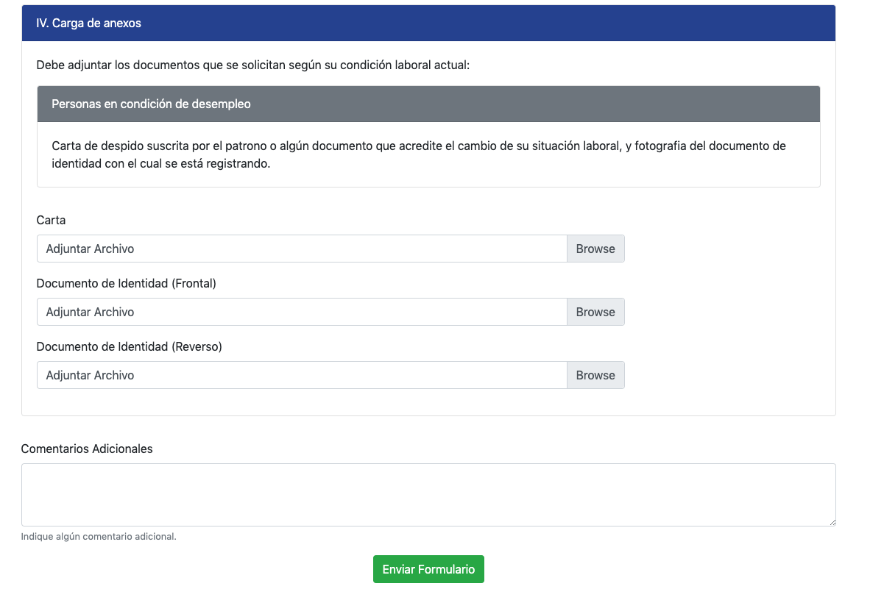Click 'Indique algún comentario adicional' help text
884x589 pixels.
click(x=99, y=536)
